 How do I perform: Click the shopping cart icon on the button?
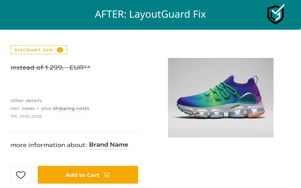pyautogui.click(x=106, y=175)
